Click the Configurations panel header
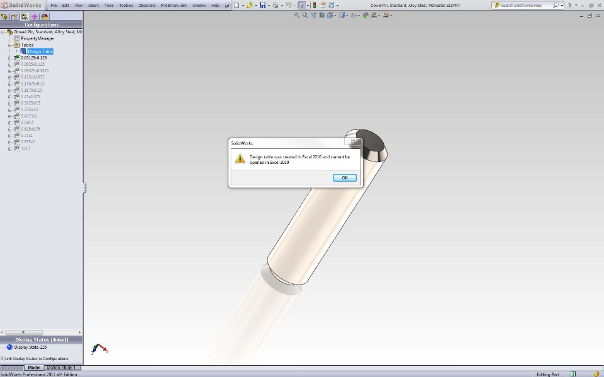 (42, 25)
